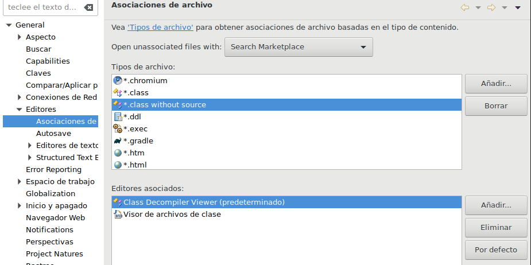Open the Navegador Web preferences page
This screenshot has width=531, height=265.
(x=55, y=218)
